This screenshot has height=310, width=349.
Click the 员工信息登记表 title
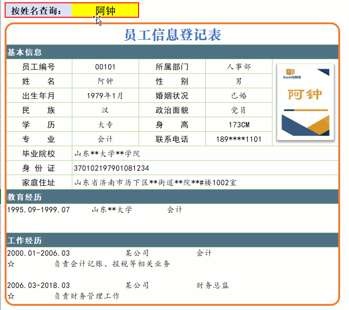coord(173,35)
